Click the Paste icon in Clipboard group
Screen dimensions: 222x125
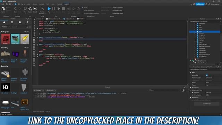coord(3,9)
